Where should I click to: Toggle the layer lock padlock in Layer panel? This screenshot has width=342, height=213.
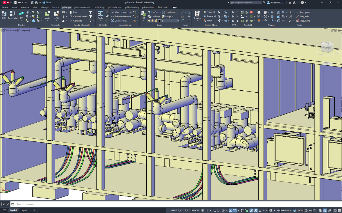pyautogui.click(x=156, y=21)
